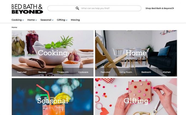The image size is (186, 115).
Task: Open the Gifting category image tile
Action: tap(136, 97)
